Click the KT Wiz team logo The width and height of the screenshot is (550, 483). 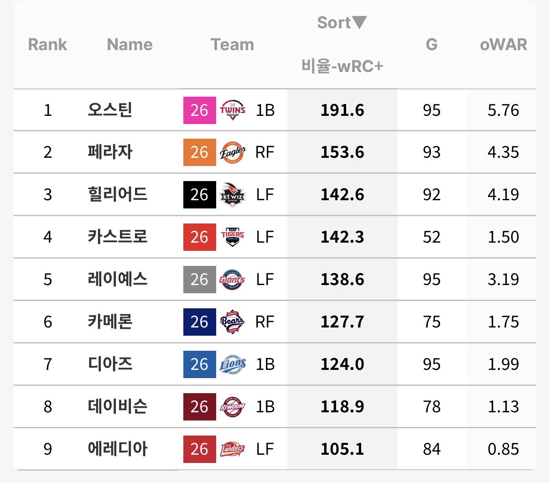tap(233, 195)
